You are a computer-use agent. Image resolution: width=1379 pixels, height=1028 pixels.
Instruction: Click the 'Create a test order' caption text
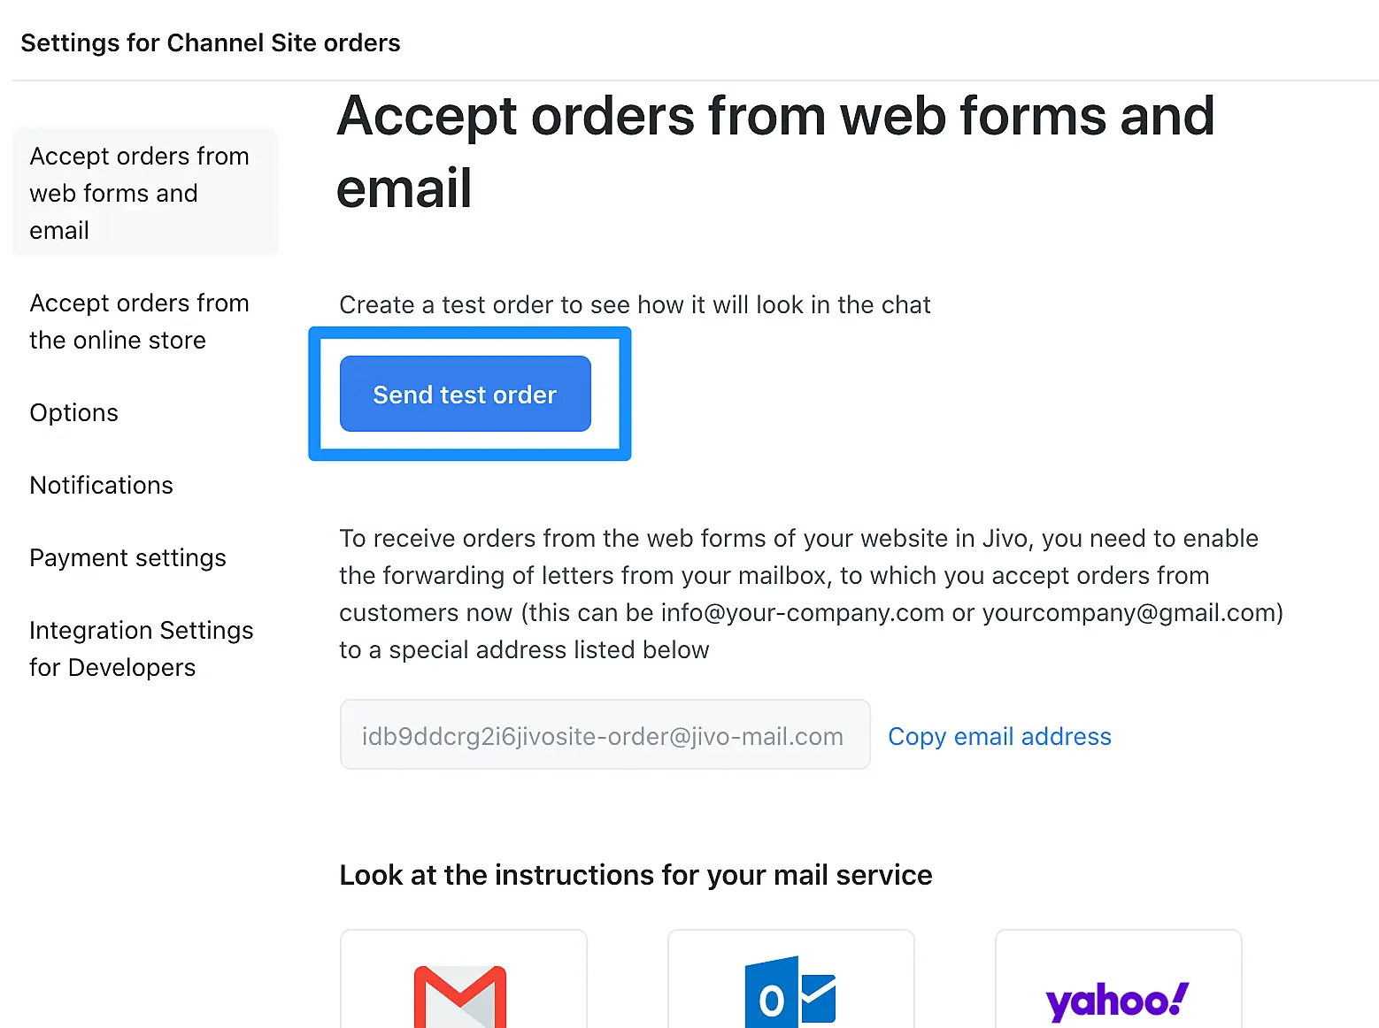point(635,305)
